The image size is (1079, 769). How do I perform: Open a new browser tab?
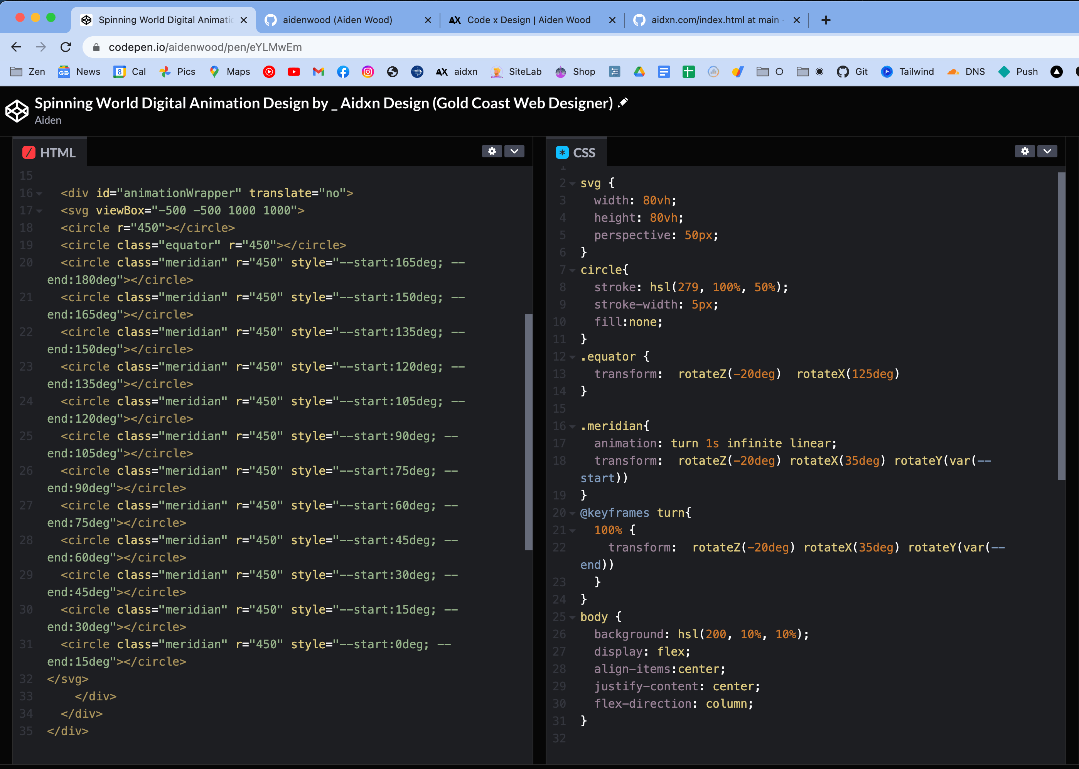(826, 20)
